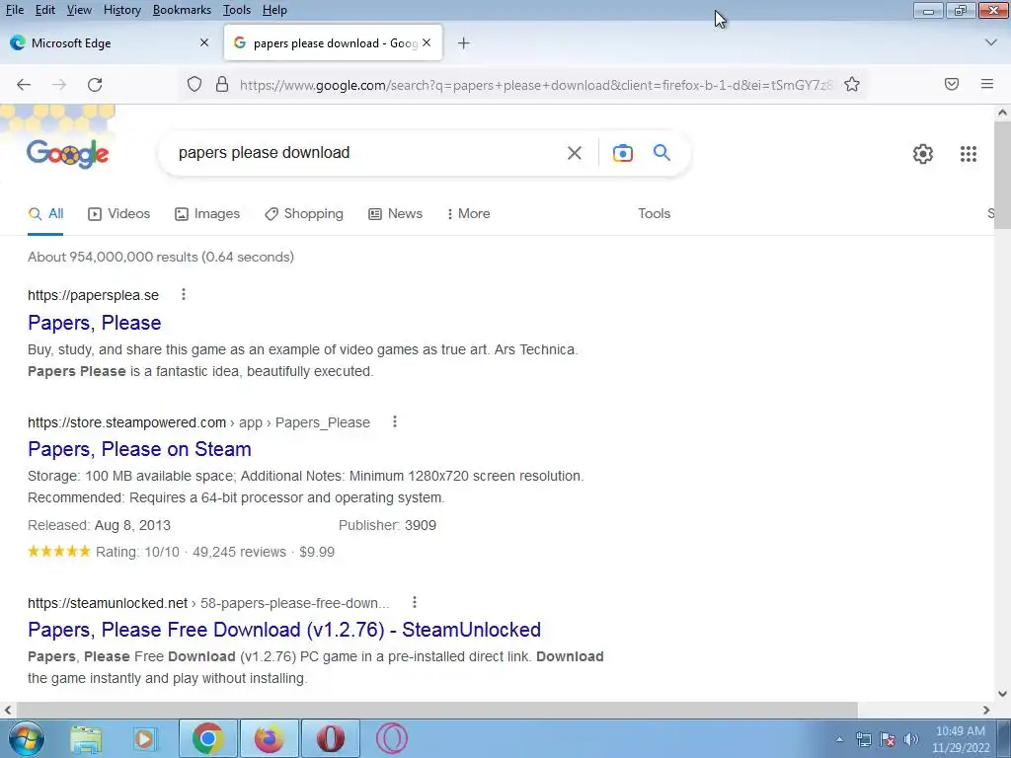The width and height of the screenshot is (1011, 758).
Task: Open the View menu
Action: 79,10
